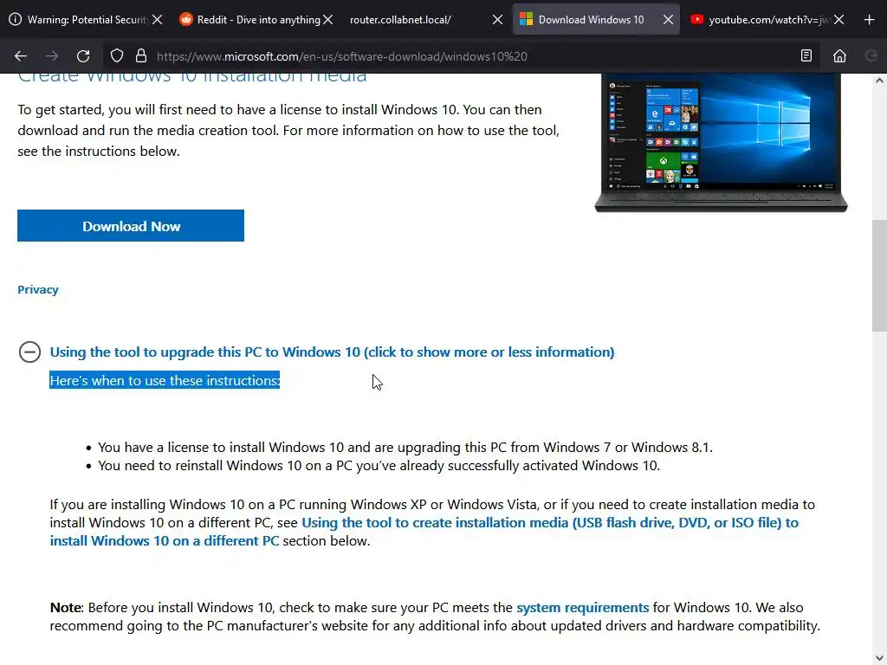
Task: Switch to the youtube.com/watch tab
Action: click(x=768, y=20)
